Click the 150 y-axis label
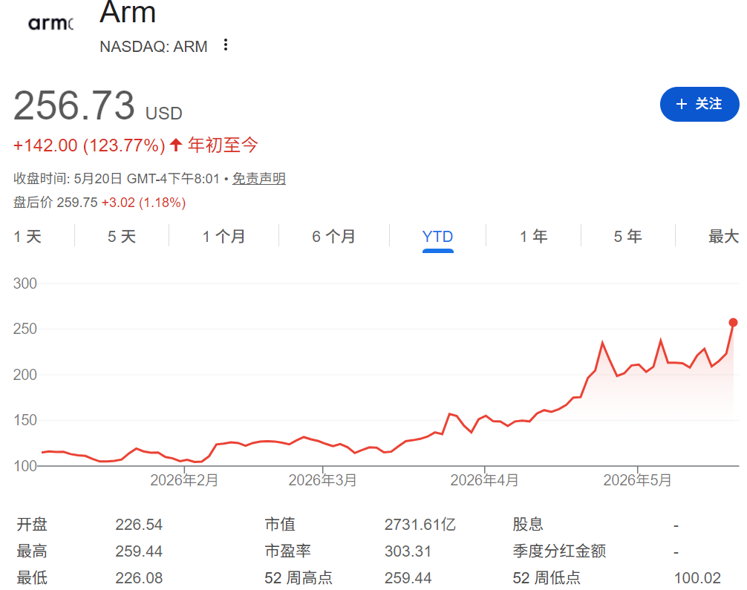 (25, 420)
